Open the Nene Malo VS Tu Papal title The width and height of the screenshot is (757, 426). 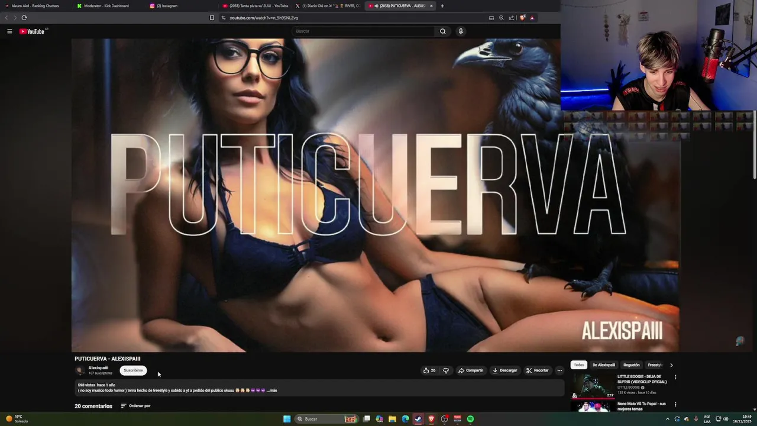coord(642,406)
